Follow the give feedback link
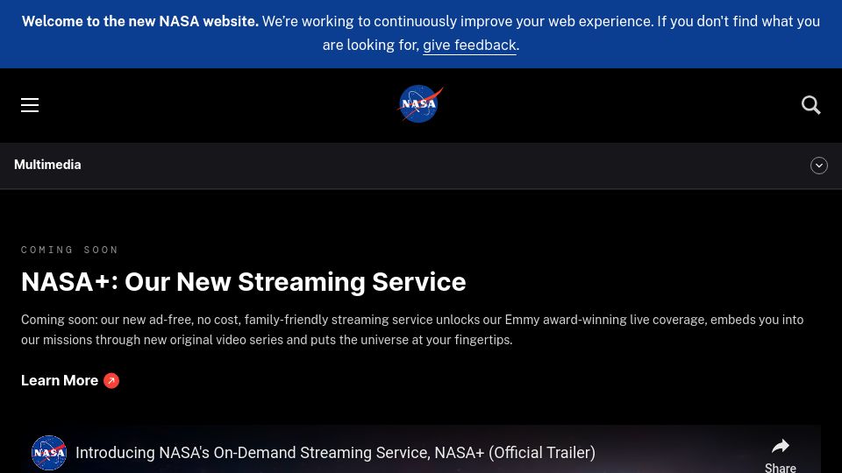Screen dimensions: 842x473 [469, 45]
